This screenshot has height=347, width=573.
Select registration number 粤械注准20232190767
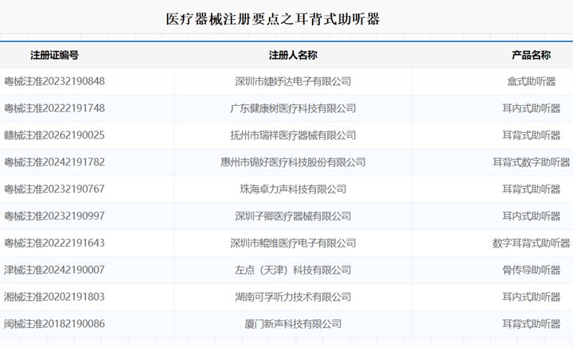[54, 189]
